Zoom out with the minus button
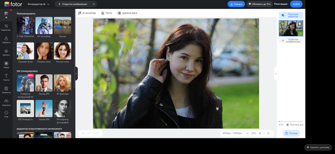Screen dimensions: 335x154 pyautogui.click(x=247, y=133)
